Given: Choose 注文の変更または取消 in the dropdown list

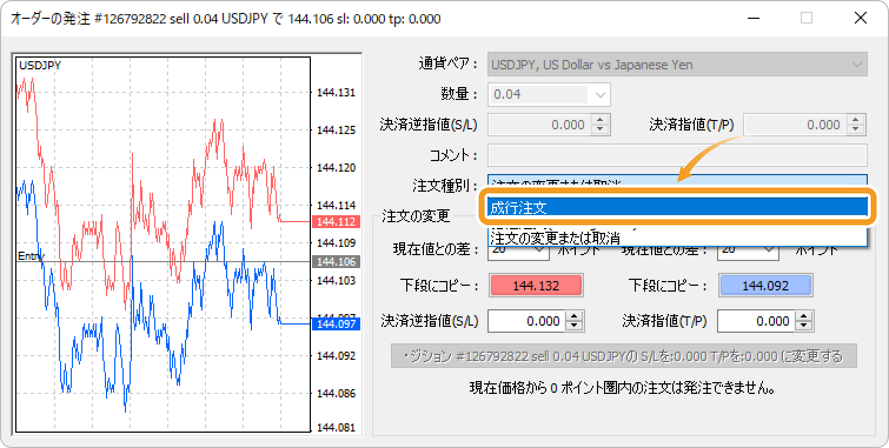Looking at the screenshot, I should (x=677, y=238).
